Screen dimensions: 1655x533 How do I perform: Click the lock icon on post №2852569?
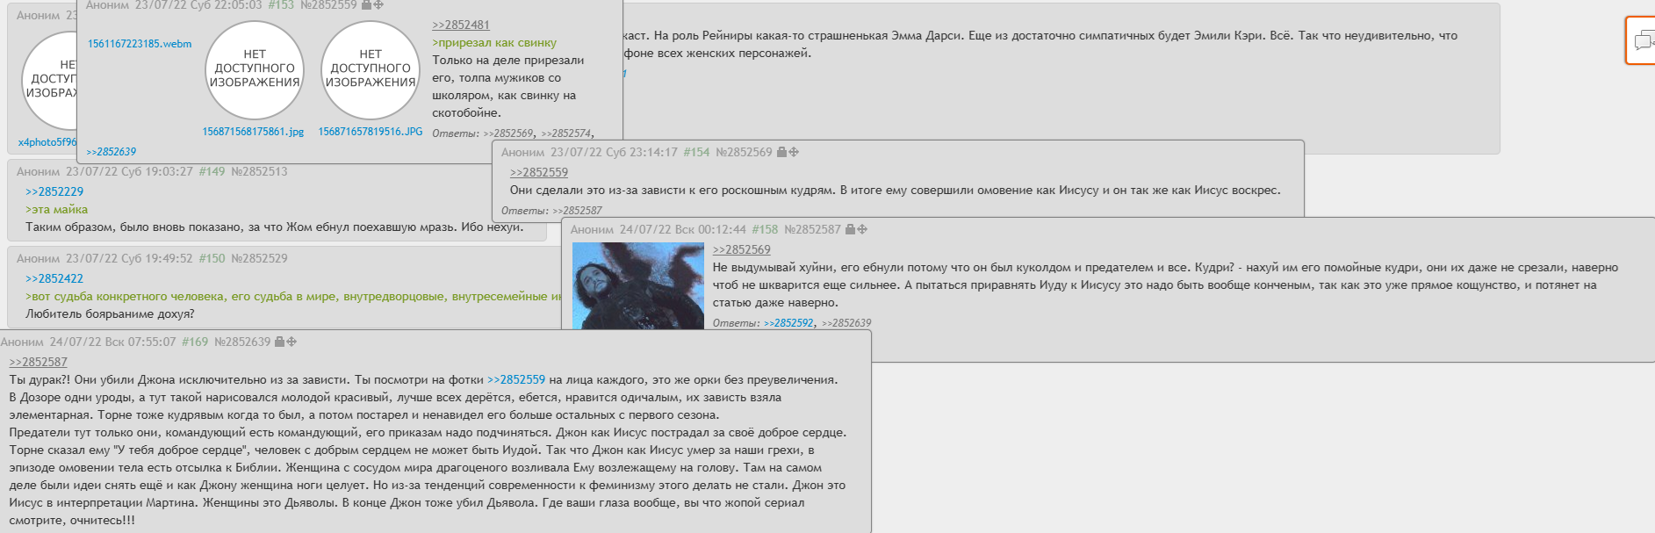tap(781, 152)
